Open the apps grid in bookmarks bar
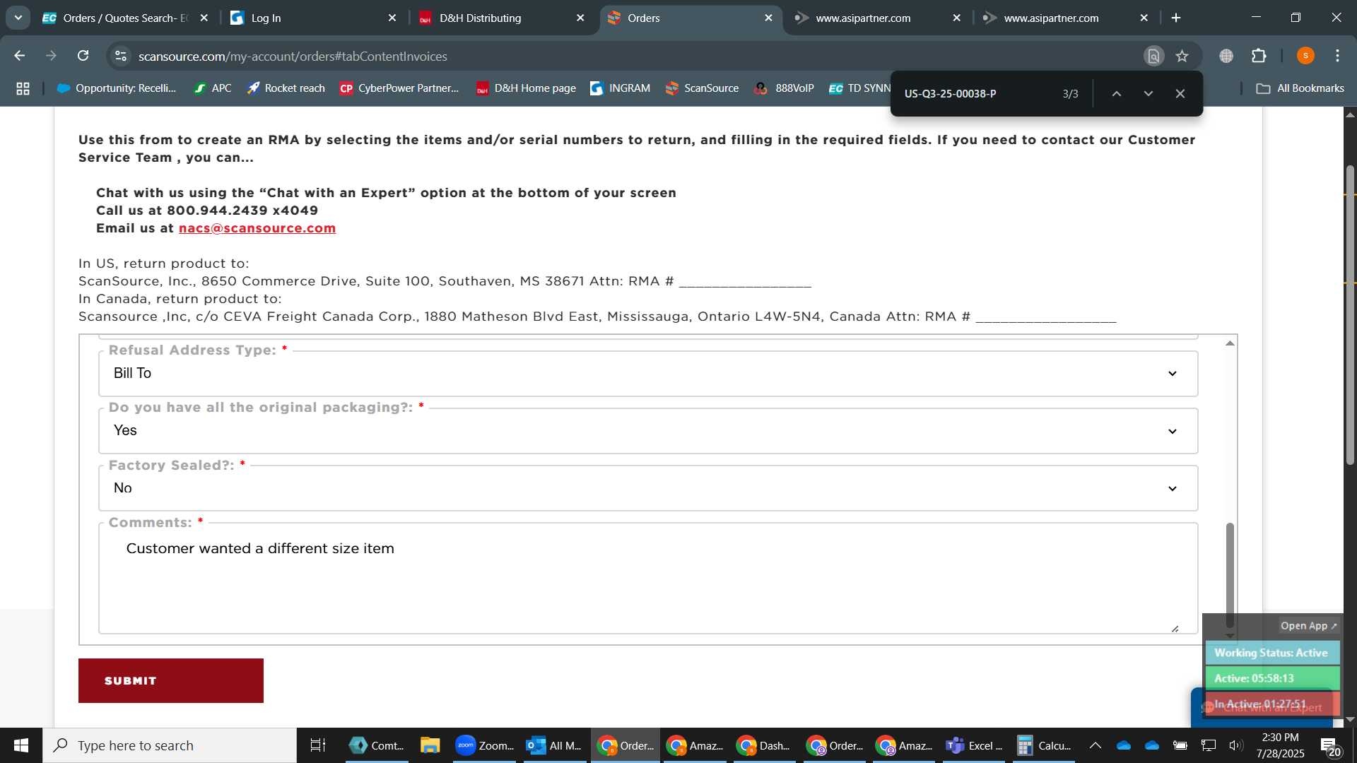The image size is (1357, 763). point(23,88)
